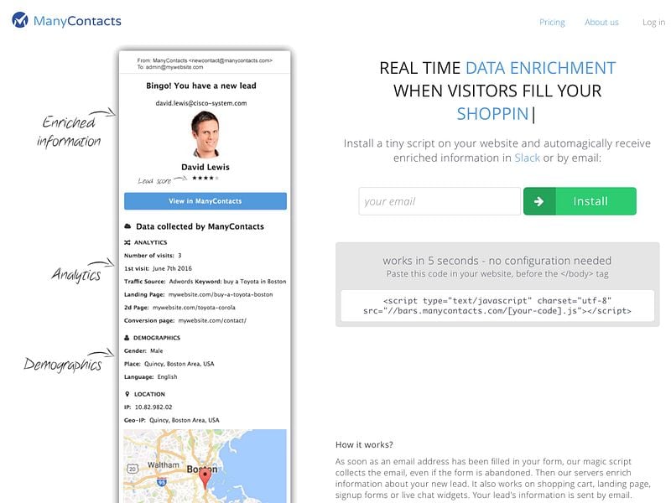671x503 pixels.
Task: Open the Pricing page
Action: [552, 23]
